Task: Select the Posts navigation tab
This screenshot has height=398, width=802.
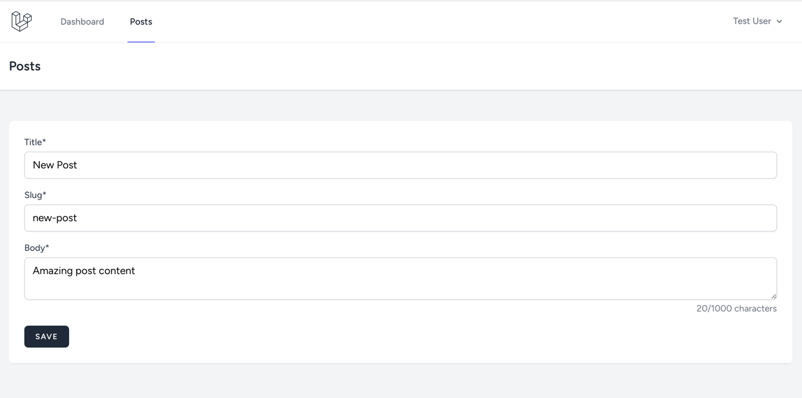Action: pyautogui.click(x=141, y=22)
